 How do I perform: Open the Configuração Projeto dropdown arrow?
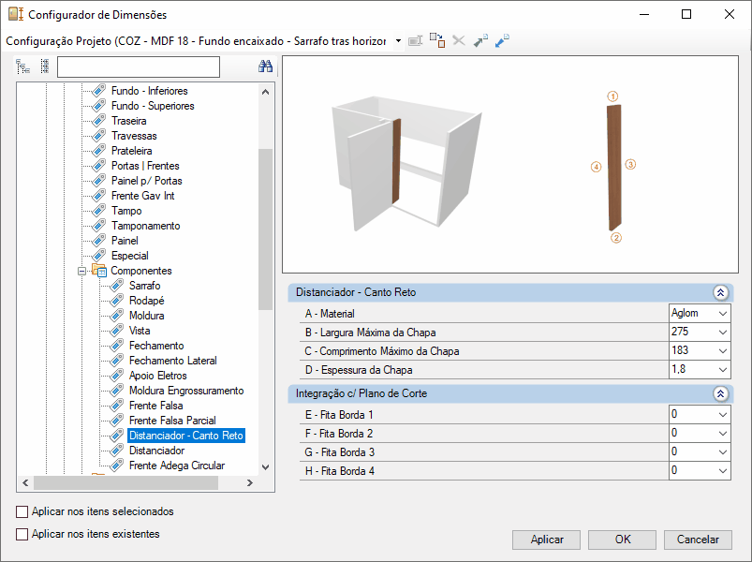tap(398, 41)
